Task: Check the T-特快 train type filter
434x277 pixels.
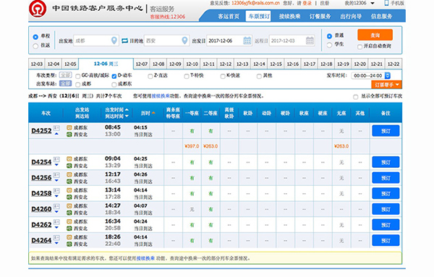Action: [187, 76]
